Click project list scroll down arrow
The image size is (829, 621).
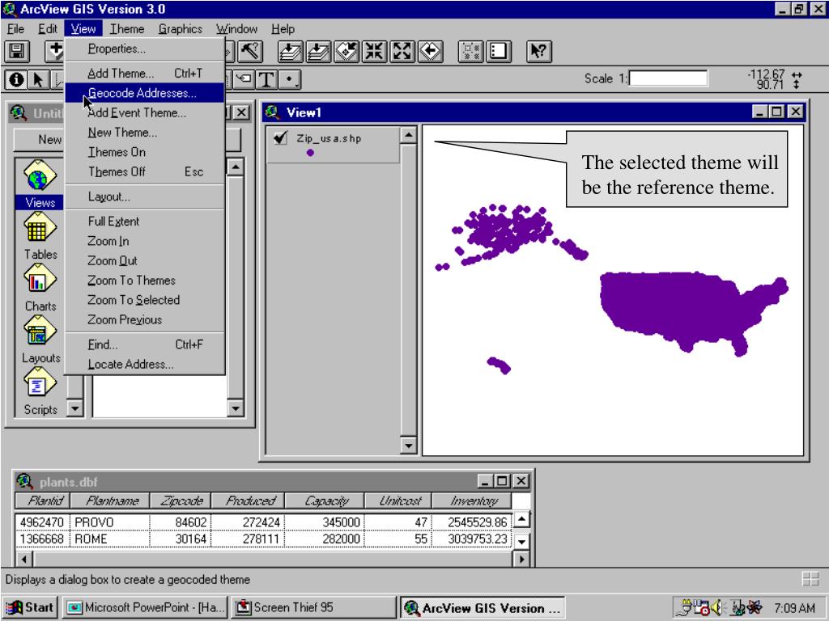coord(75,408)
